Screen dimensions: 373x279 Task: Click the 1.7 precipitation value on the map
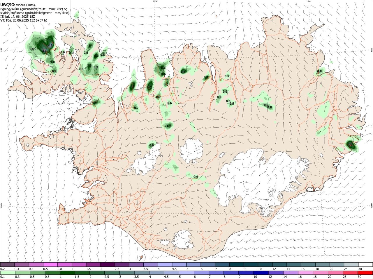96,56
